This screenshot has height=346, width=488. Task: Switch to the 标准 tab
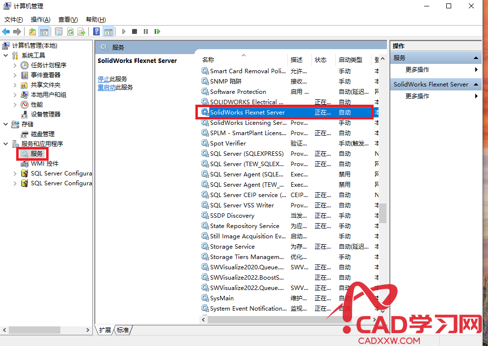click(x=123, y=330)
